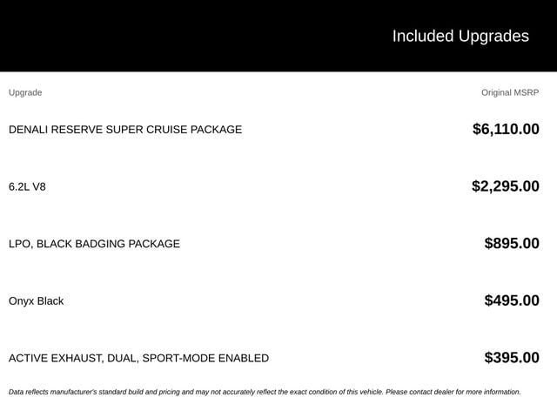The width and height of the screenshot is (557, 418).
Task: Click 'SPORT-MODE ENABLED' text in last row
Action: 205,358
